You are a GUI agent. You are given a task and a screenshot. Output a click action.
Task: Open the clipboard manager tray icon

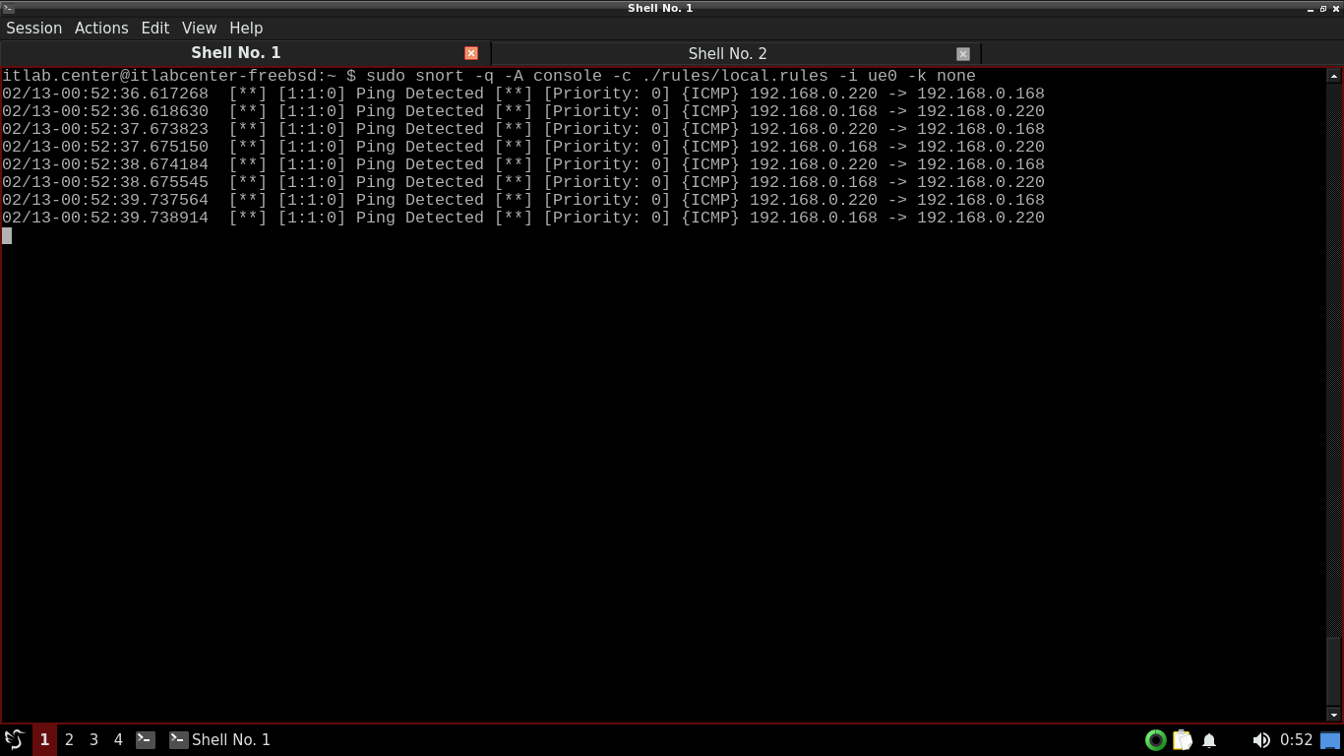[1183, 739]
